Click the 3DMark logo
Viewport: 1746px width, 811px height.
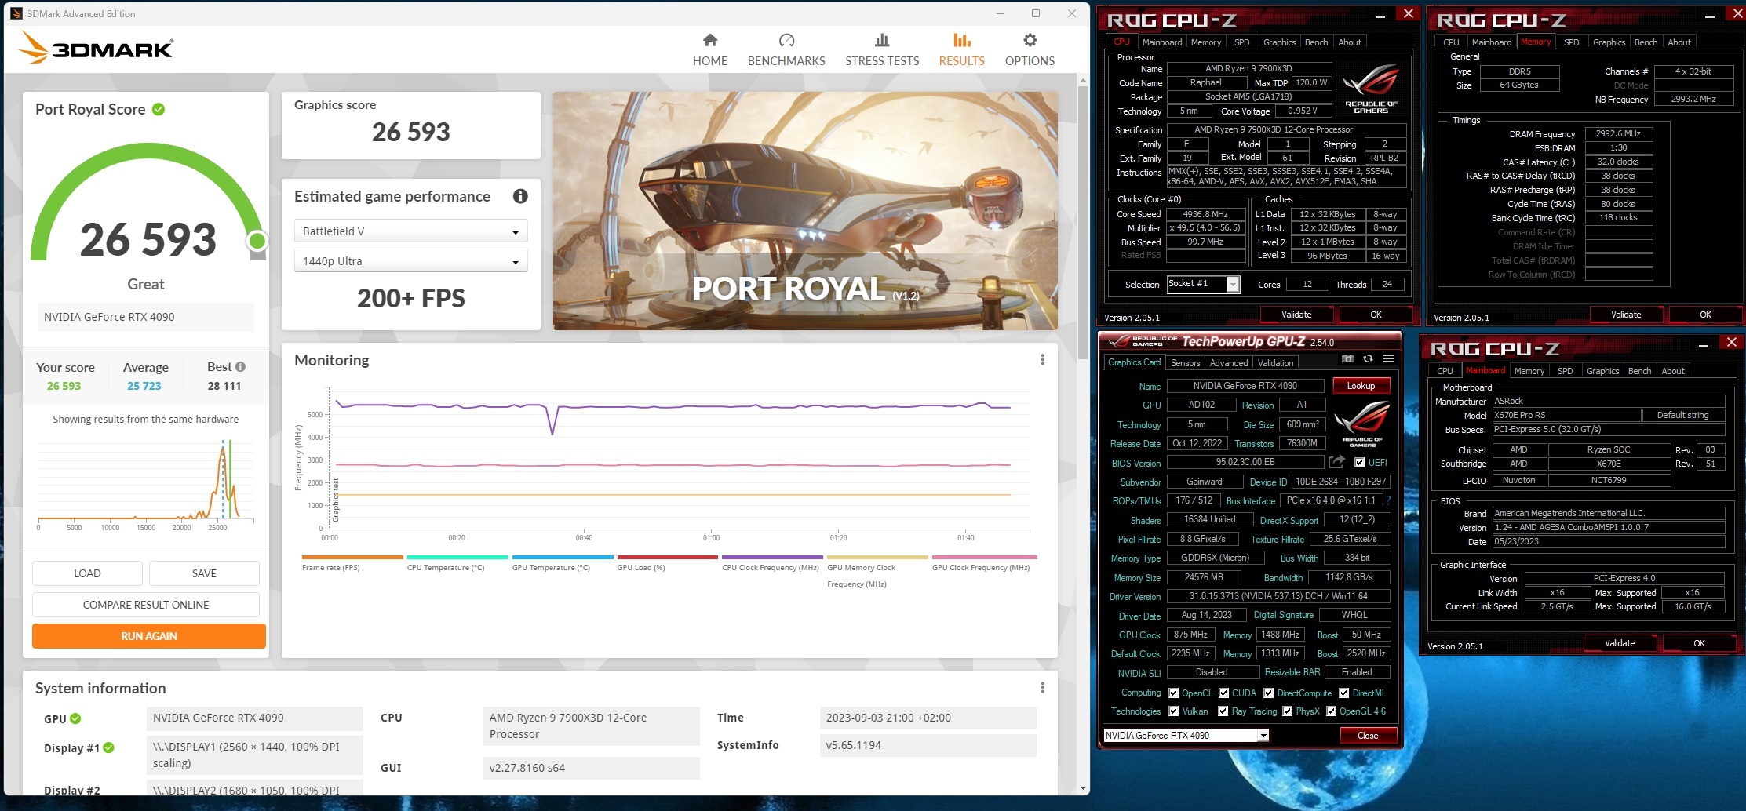click(95, 48)
